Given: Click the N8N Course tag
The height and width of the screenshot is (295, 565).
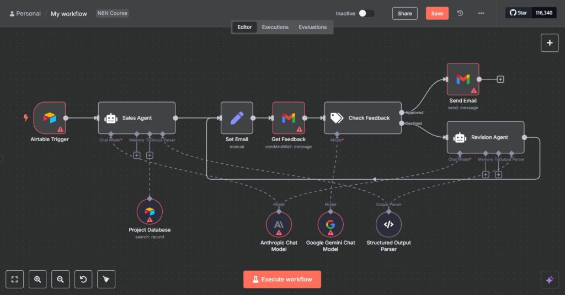Looking at the screenshot, I should (113, 13).
